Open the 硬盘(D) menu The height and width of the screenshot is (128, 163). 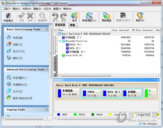tap(37, 9)
